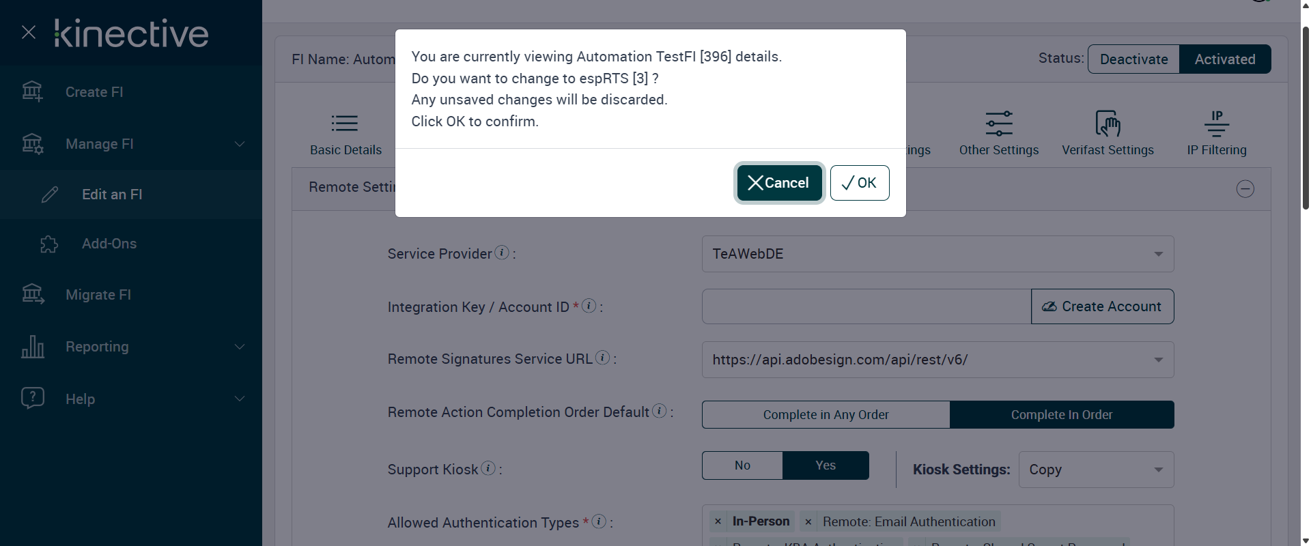Viewport: 1311px width, 546px height.
Task: Set Support Kiosk to No
Action: pyautogui.click(x=742, y=465)
